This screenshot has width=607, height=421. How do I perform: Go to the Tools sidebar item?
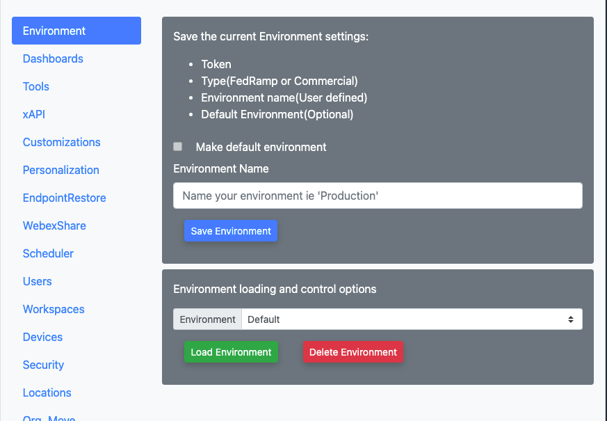tap(36, 86)
